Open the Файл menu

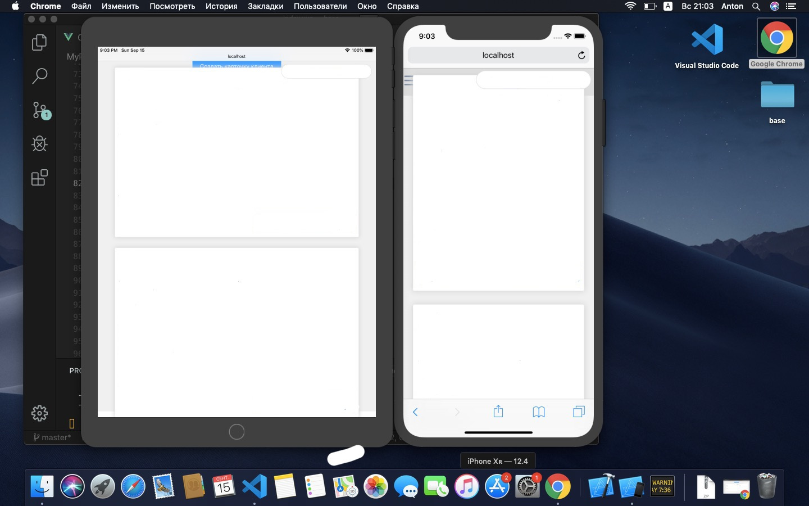[x=81, y=6]
